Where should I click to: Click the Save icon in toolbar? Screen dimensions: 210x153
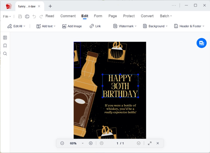point(20,16)
